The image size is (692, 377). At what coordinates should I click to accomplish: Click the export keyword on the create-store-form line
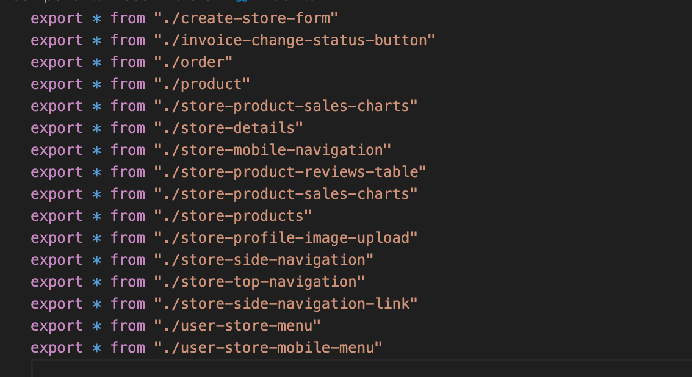click(x=57, y=18)
